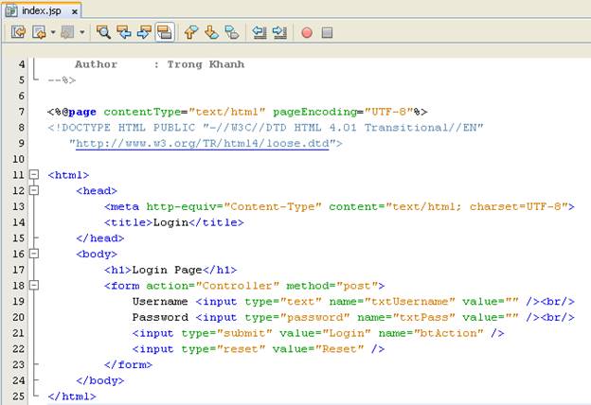Screen dimensions: 591x405
Task: Click line number 10 in gutter
Action: coord(18,159)
